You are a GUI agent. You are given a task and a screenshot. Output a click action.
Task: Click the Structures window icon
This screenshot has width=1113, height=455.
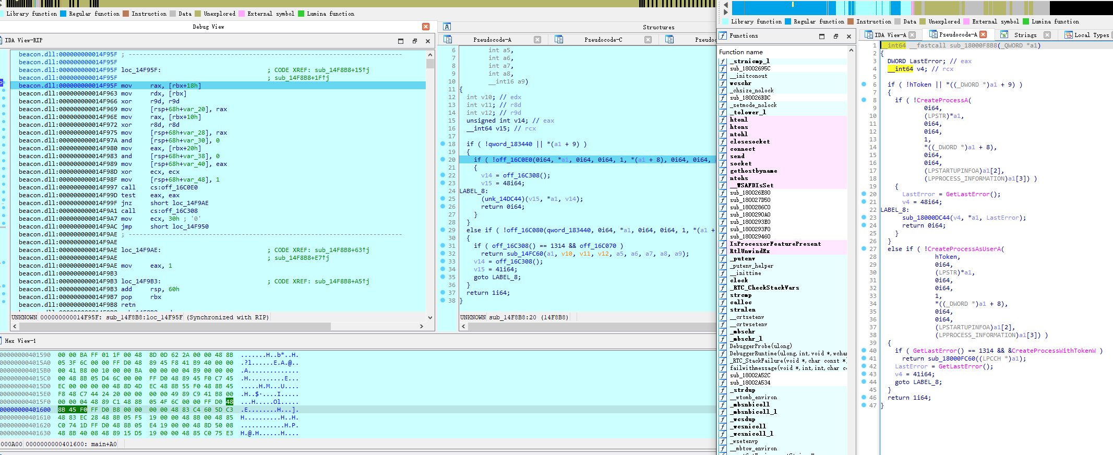(447, 27)
